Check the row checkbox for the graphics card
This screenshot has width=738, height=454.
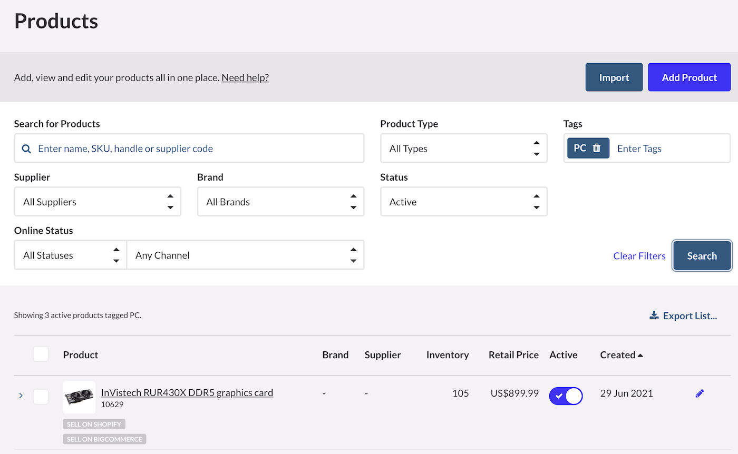click(x=41, y=397)
